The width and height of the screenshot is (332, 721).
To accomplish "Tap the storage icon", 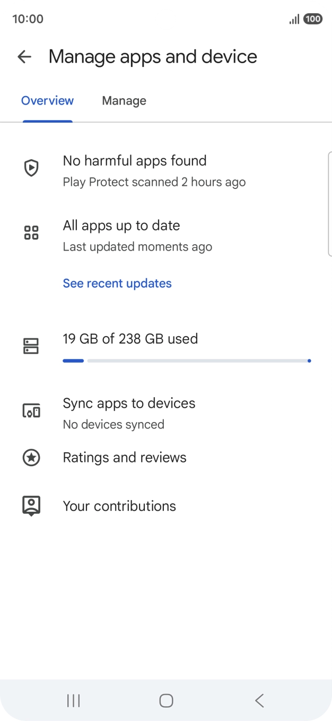I will tap(31, 346).
